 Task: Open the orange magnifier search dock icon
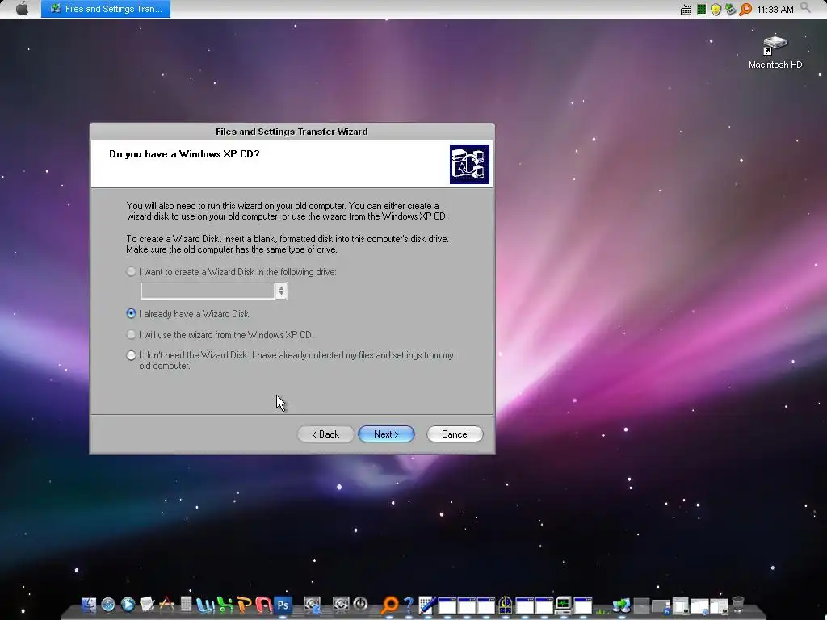pos(390,605)
